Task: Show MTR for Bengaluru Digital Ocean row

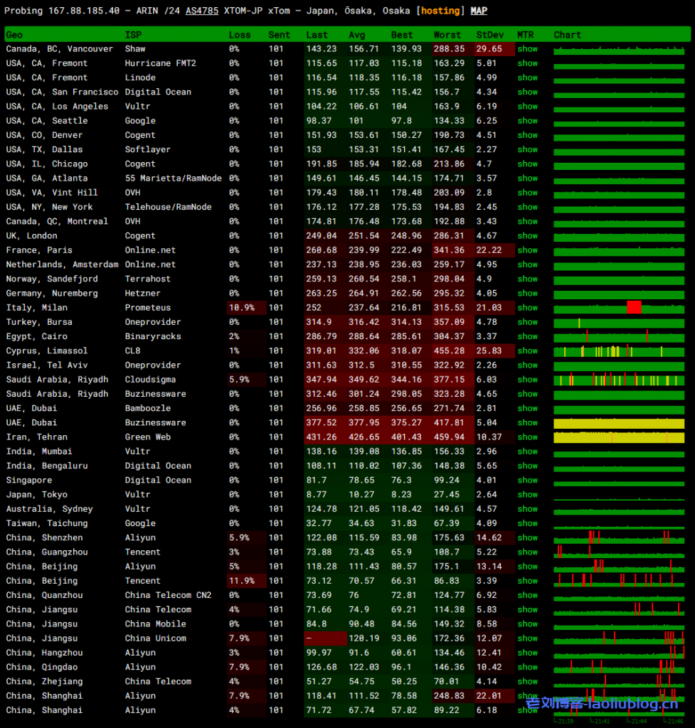Action: [x=527, y=466]
